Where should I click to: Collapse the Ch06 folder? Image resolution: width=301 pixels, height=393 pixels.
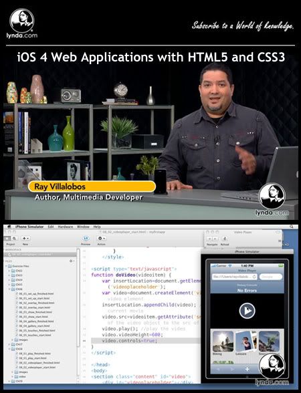tap(9, 289)
